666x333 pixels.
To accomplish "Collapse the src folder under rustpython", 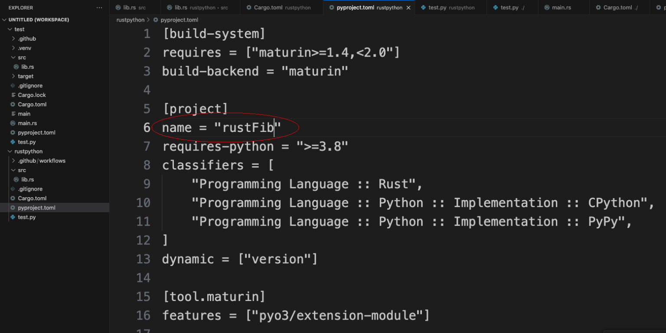I will coord(22,170).
